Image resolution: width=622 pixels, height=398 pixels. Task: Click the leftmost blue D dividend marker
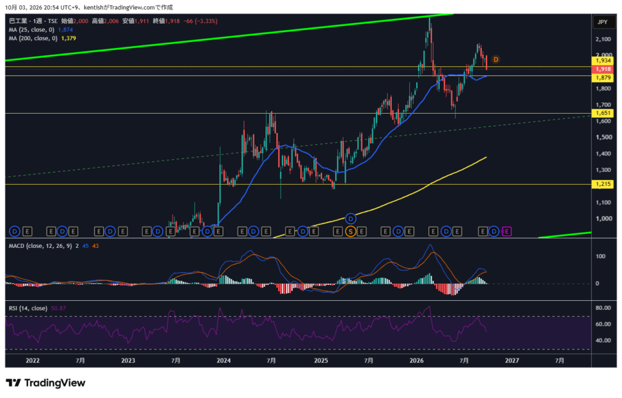15,232
